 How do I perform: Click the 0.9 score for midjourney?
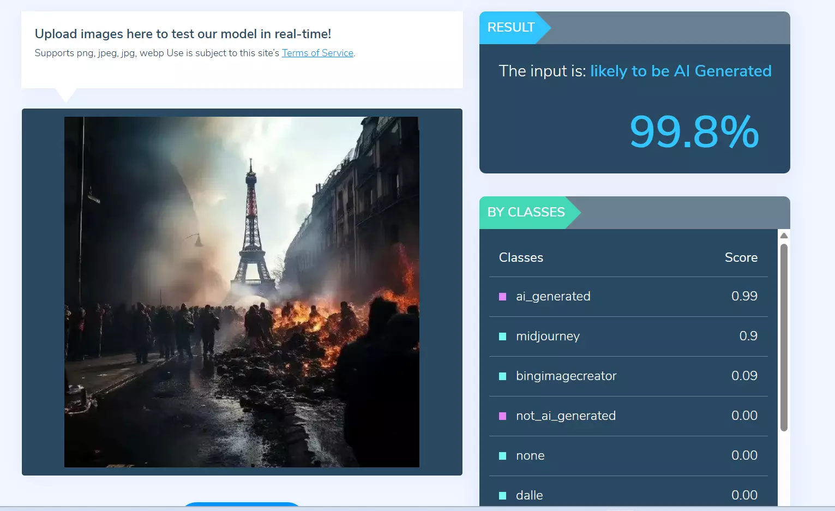(748, 336)
